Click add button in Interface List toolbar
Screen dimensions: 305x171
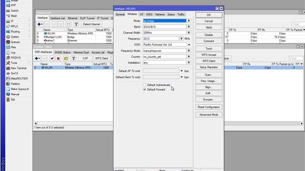(x=40, y=24)
